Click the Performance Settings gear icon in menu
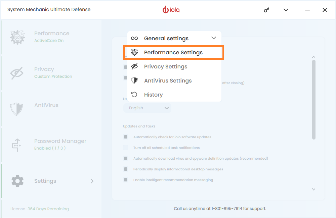This screenshot has width=336, height=218. [x=134, y=52]
